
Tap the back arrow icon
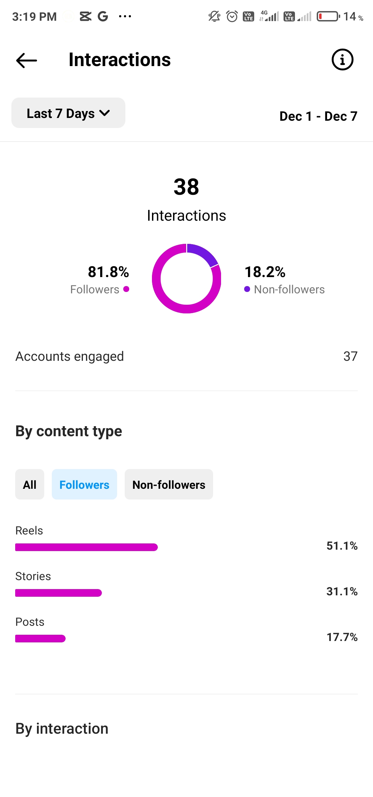(x=27, y=60)
